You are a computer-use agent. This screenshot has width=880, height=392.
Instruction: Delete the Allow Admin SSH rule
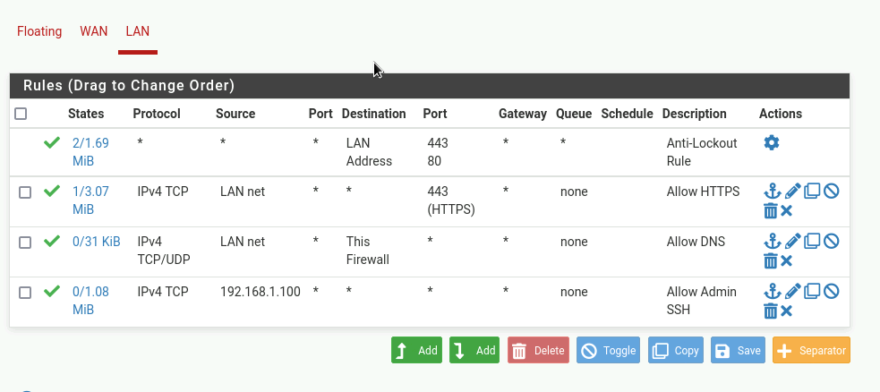(x=770, y=311)
